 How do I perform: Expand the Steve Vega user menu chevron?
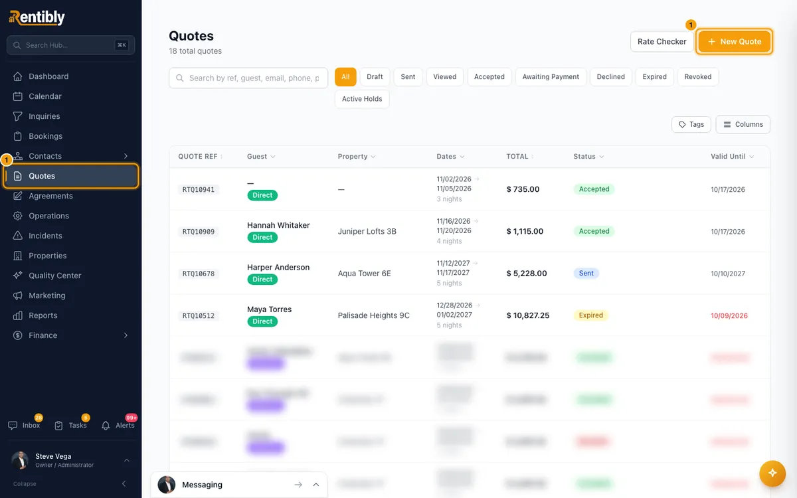pyautogui.click(x=127, y=460)
